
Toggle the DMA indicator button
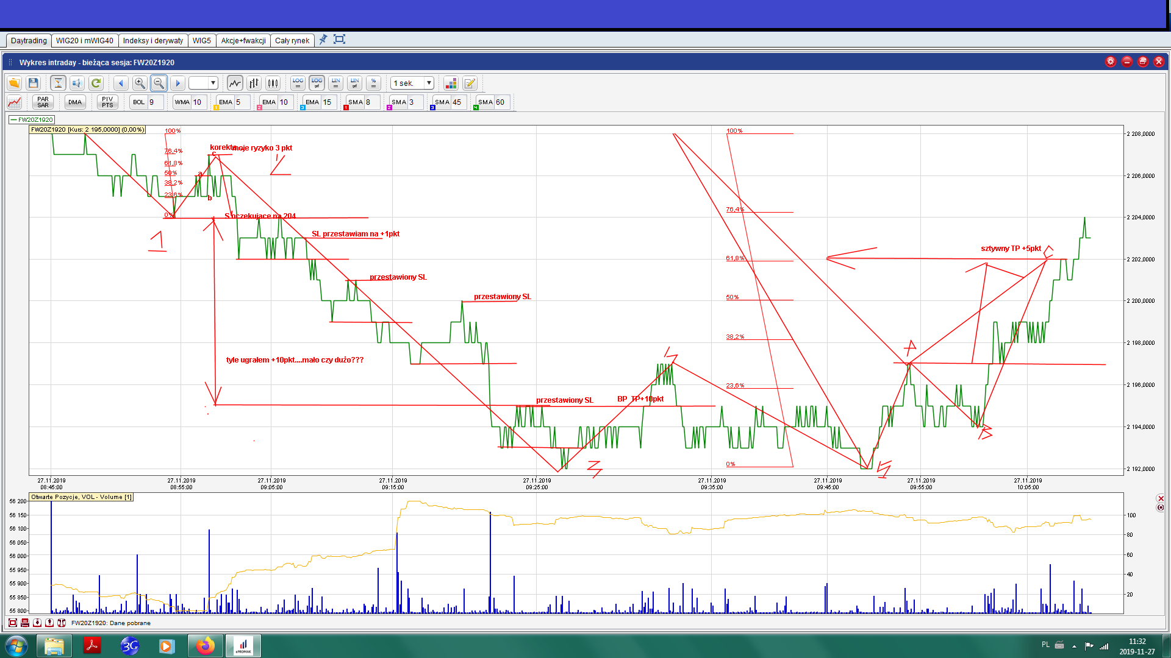(75, 102)
